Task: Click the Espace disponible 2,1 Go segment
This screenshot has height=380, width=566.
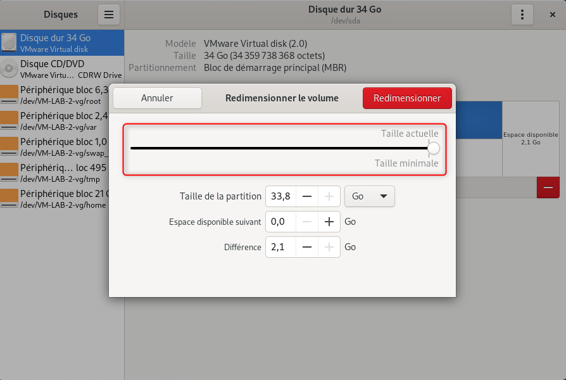Action: pyautogui.click(x=531, y=137)
